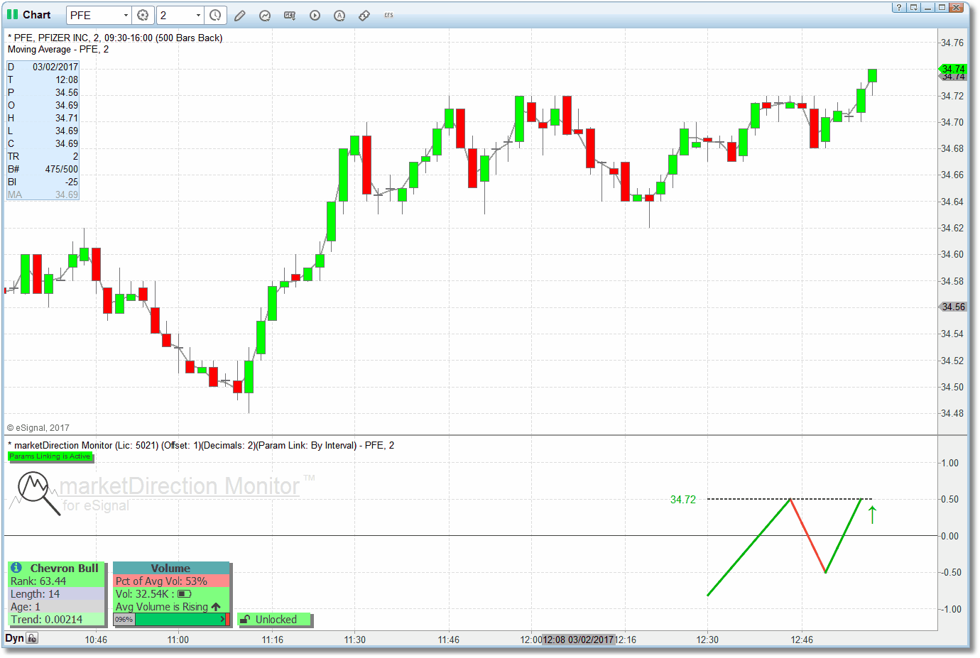The height and width of the screenshot is (658, 980).
Task: Click the info icon beside Chevron Bull
Action: point(16,568)
